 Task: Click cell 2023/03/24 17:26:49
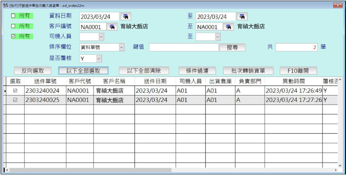(293, 91)
